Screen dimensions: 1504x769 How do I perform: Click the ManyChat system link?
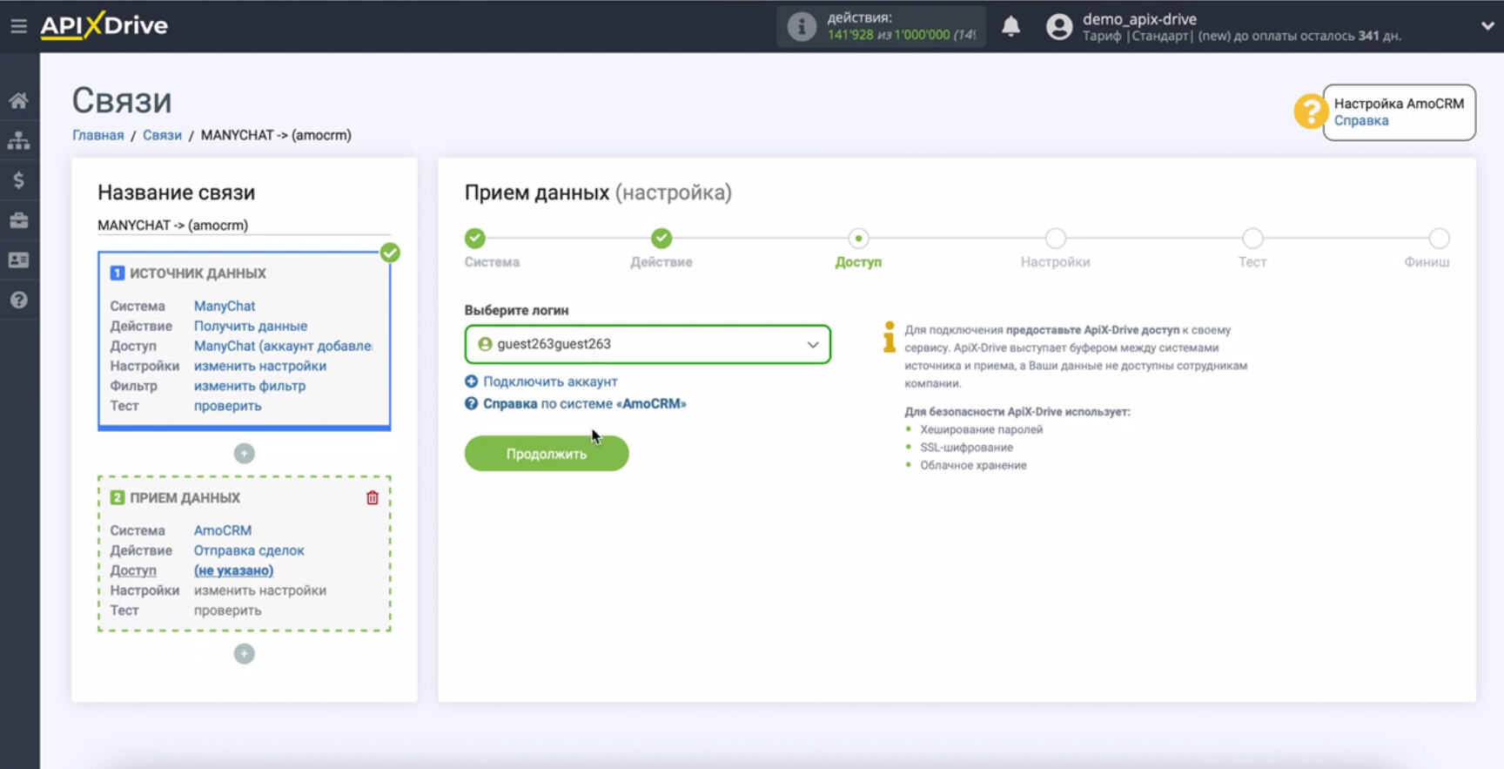225,306
